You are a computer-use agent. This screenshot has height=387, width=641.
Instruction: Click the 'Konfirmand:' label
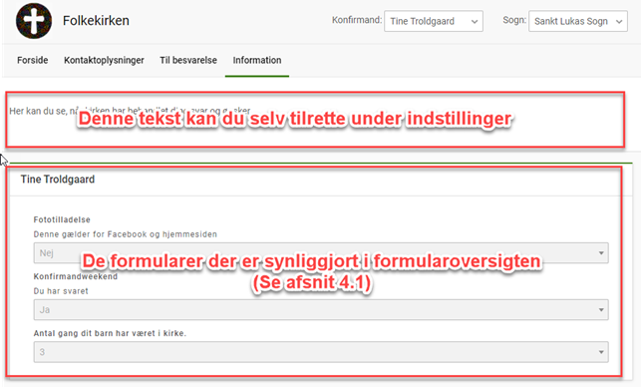(x=357, y=20)
